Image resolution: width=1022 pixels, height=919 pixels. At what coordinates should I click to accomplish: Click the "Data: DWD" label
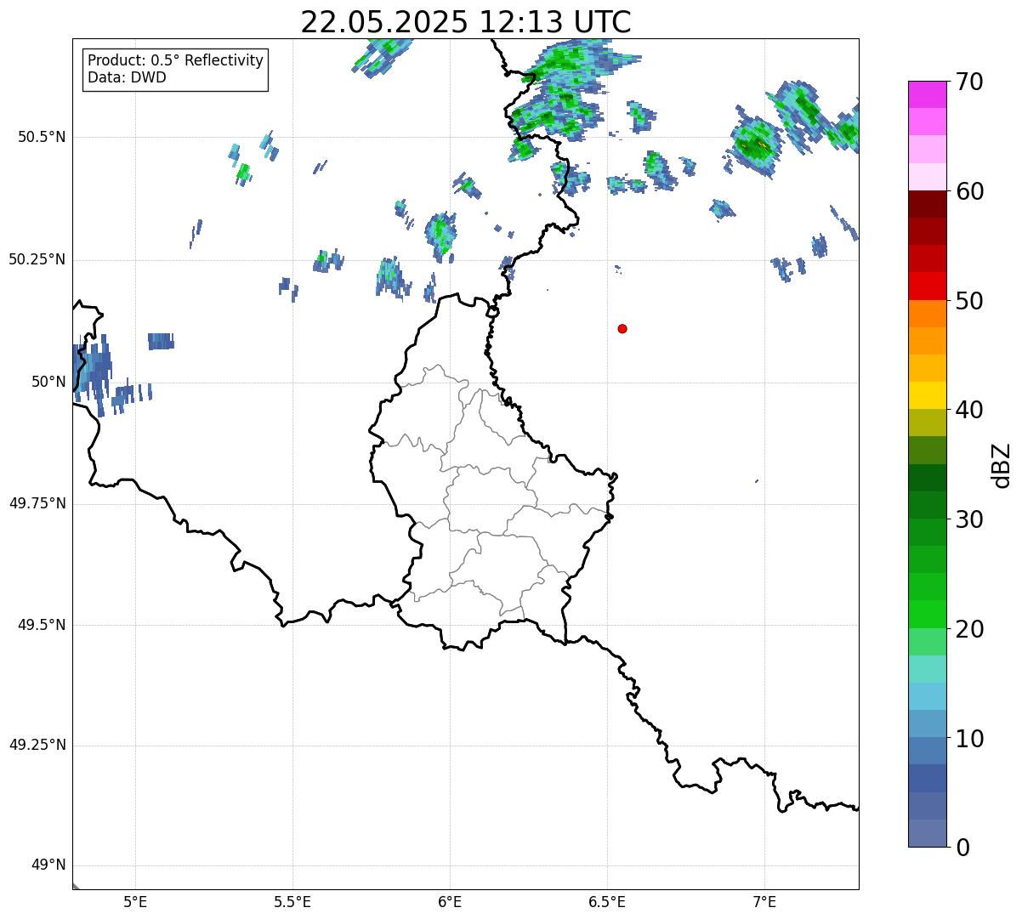128,77
